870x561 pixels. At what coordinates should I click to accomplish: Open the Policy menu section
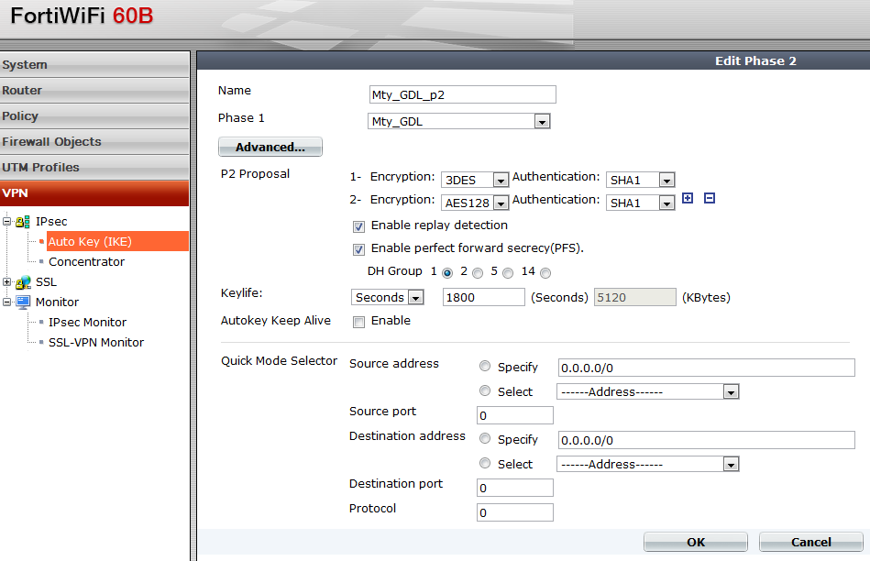pyautogui.click(x=94, y=116)
